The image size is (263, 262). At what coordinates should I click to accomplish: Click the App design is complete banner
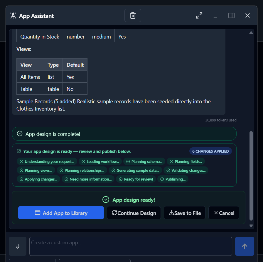(x=124, y=134)
